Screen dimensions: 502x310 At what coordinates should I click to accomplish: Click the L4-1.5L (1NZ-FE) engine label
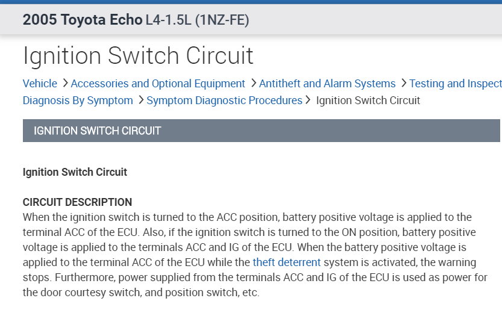197,20
